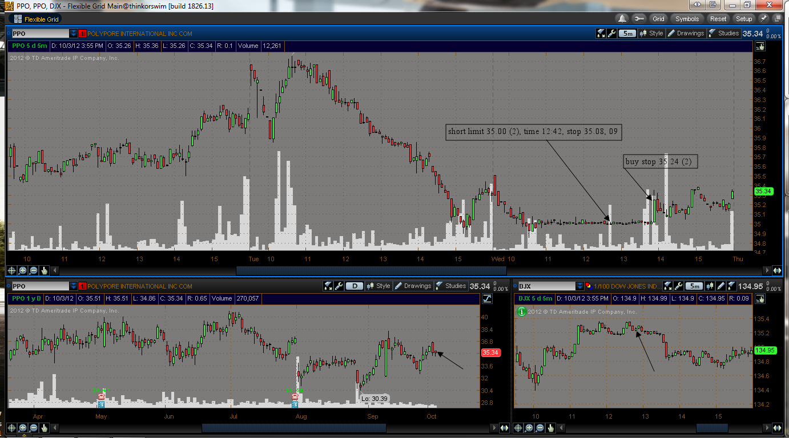This screenshot has height=438, width=789.
Task: Toggle pin window icon in top toolbar
Action: coord(763,19)
